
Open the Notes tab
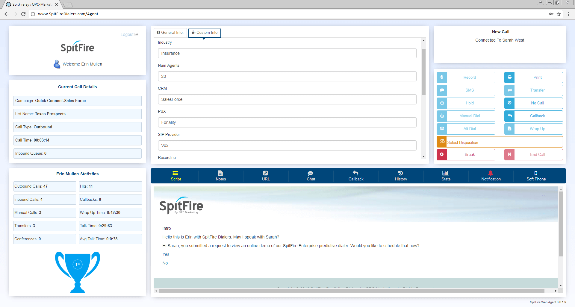pyautogui.click(x=221, y=176)
